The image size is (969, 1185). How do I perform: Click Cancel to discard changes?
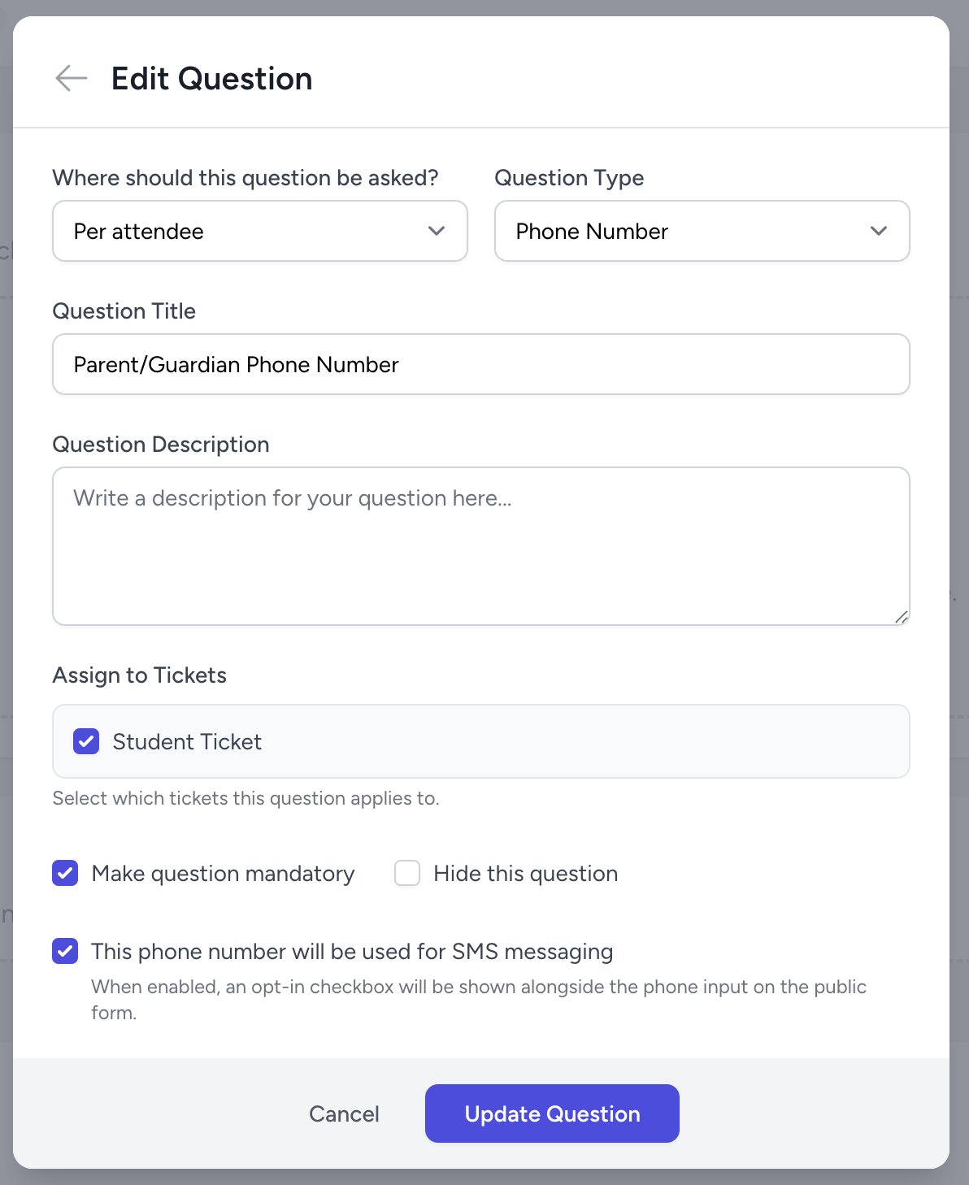click(344, 1113)
